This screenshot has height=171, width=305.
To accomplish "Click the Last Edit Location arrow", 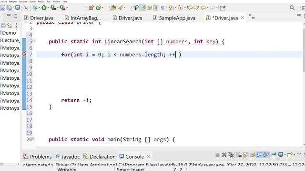I will tap(190, 8).
